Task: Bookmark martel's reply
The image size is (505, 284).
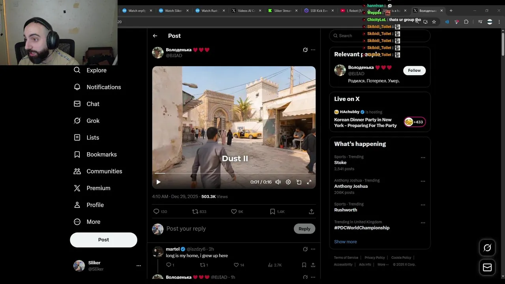Action: tap(304, 265)
